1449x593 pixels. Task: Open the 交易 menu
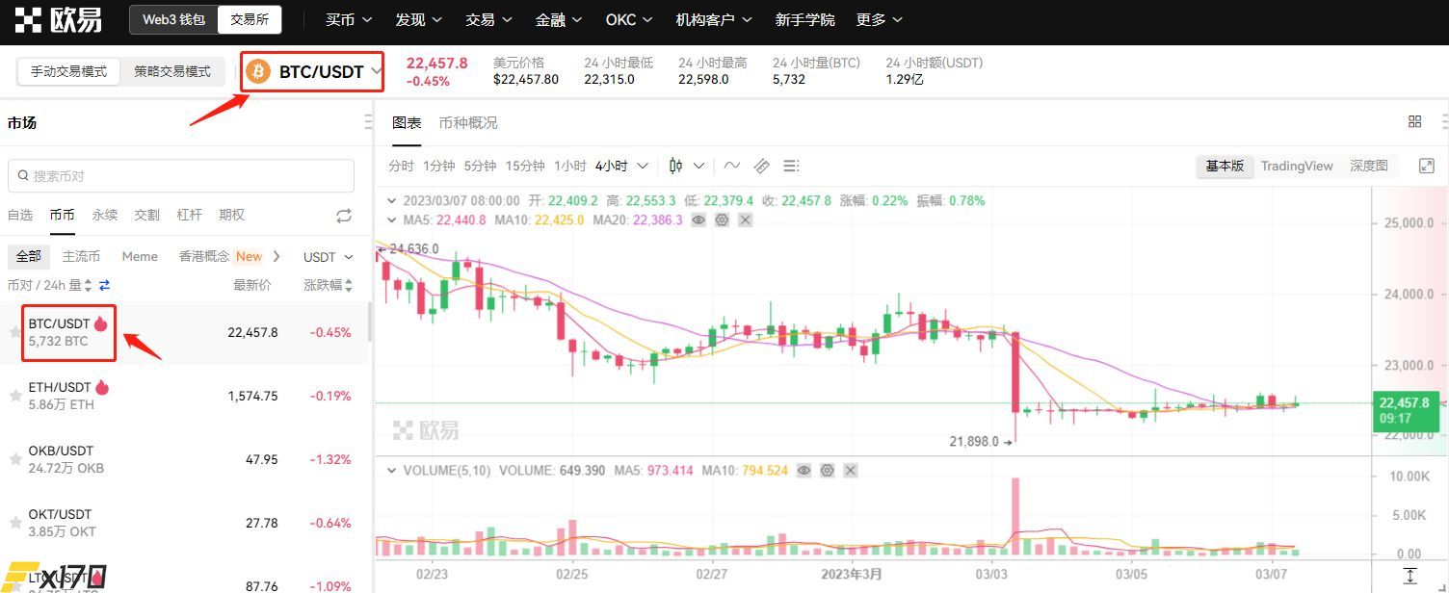[x=488, y=19]
